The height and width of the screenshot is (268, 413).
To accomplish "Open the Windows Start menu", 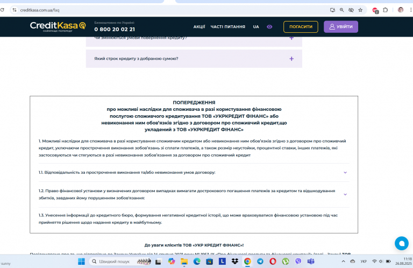I will point(81,262).
